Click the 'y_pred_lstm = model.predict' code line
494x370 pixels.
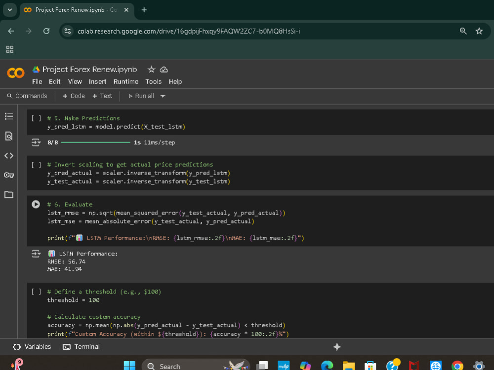pos(116,127)
